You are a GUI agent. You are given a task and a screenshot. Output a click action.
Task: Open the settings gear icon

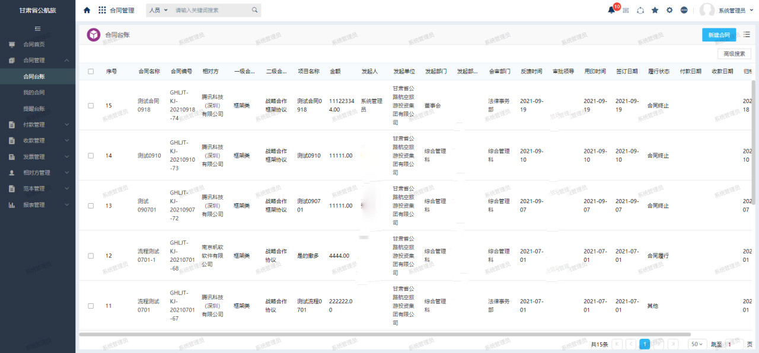(x=669, y=10)
